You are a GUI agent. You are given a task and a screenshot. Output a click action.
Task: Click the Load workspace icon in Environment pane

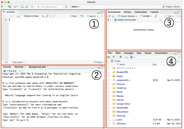(109, 16)
